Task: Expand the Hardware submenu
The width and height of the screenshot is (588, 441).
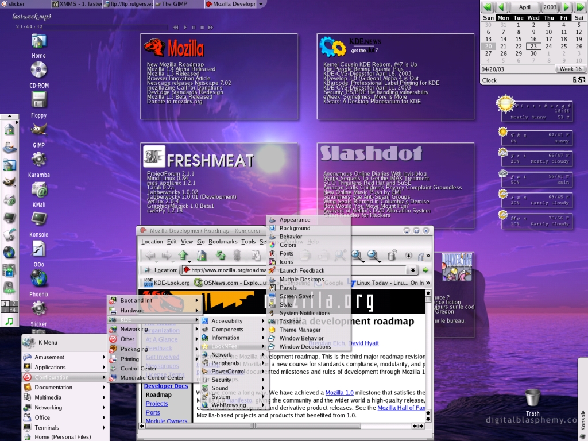Action: click(x=154, y=310)
